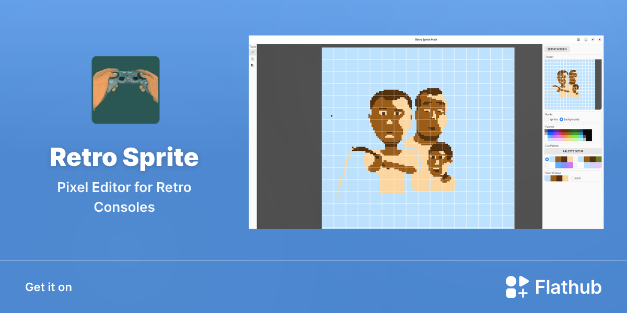Click the olive green swatch in List Palette

598,159
